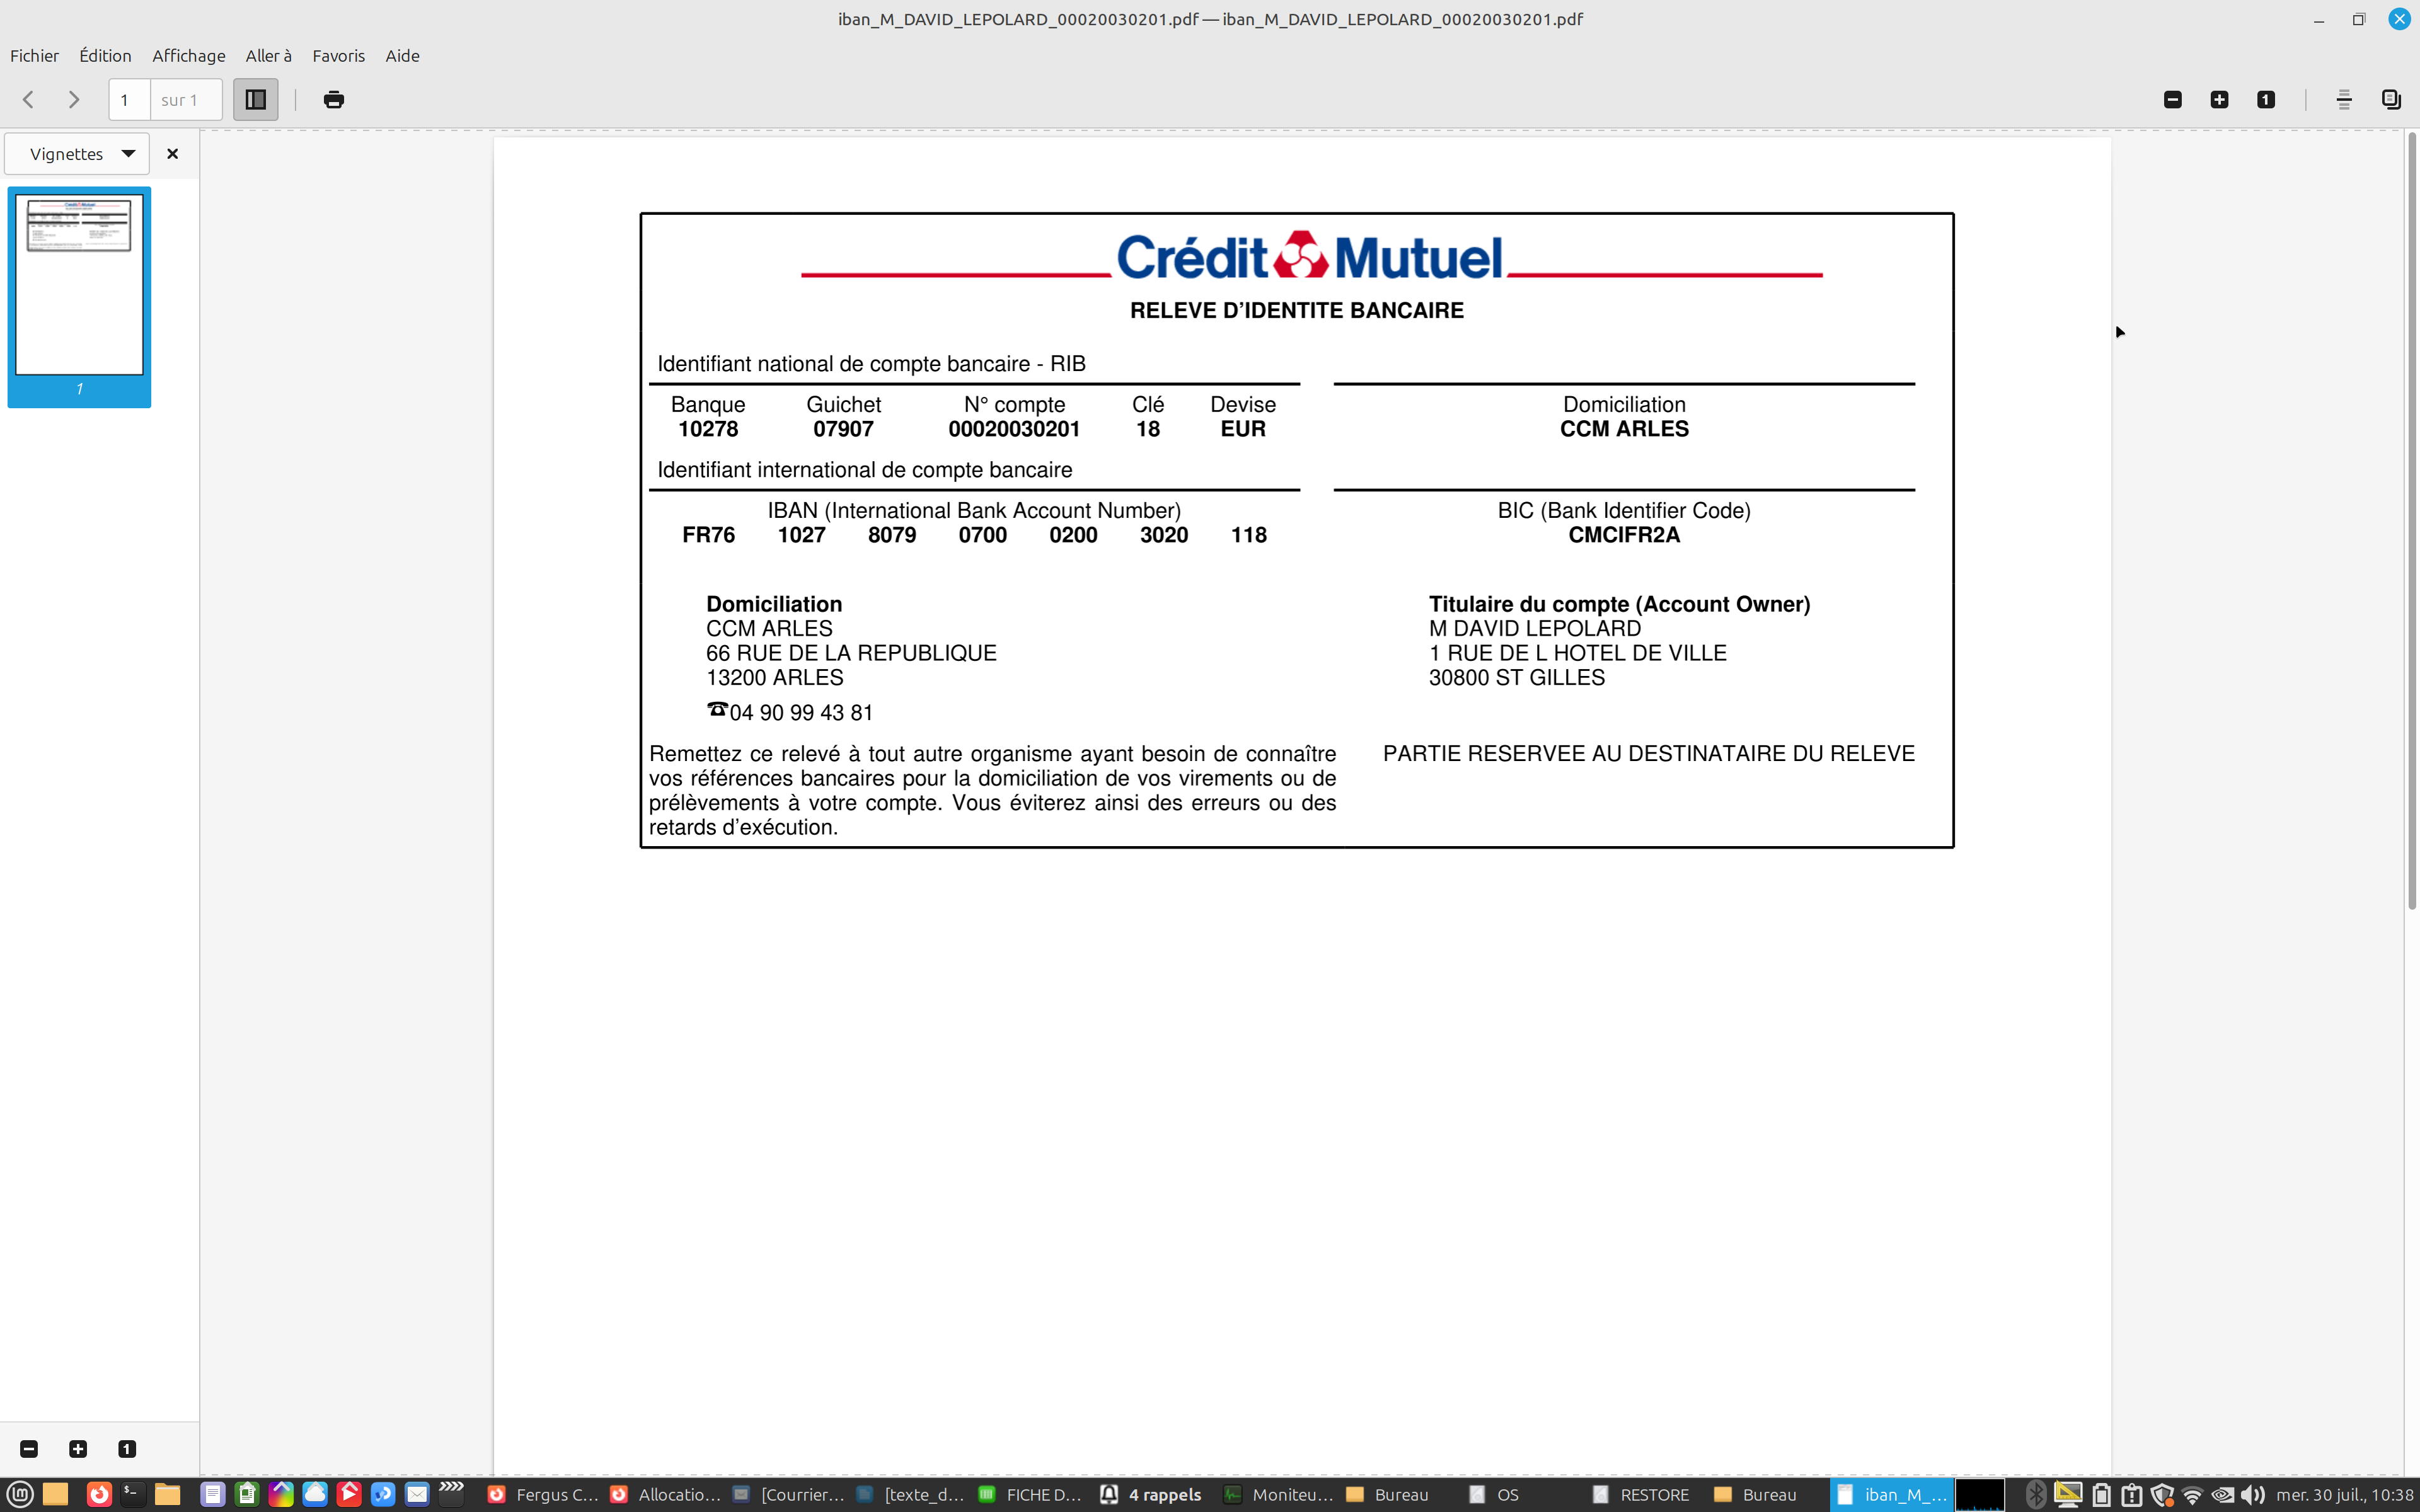The image size is (2420, 1512).
Task: Go to the next page arrow
Action: (x=73, y=99)
